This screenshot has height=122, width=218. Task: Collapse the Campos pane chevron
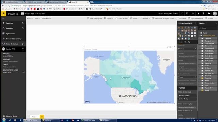click(216, 23)
